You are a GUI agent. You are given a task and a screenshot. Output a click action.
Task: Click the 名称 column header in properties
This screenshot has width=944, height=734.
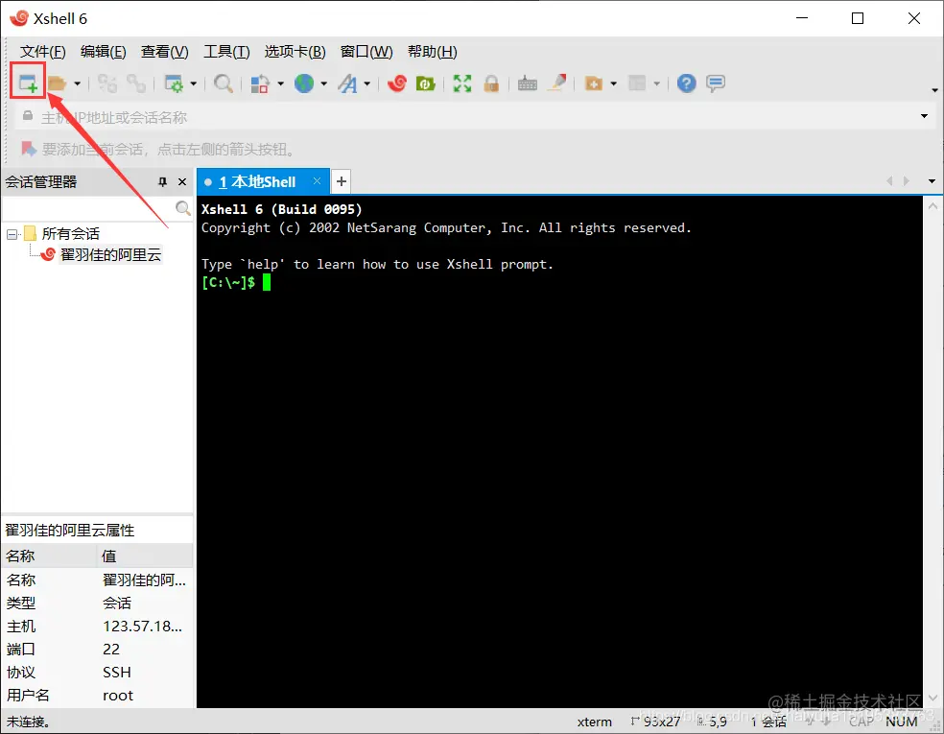(x=48, y=556)
